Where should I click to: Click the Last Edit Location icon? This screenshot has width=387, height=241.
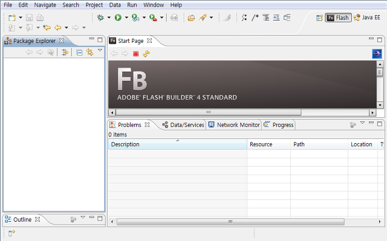click(x=47, y=28)
